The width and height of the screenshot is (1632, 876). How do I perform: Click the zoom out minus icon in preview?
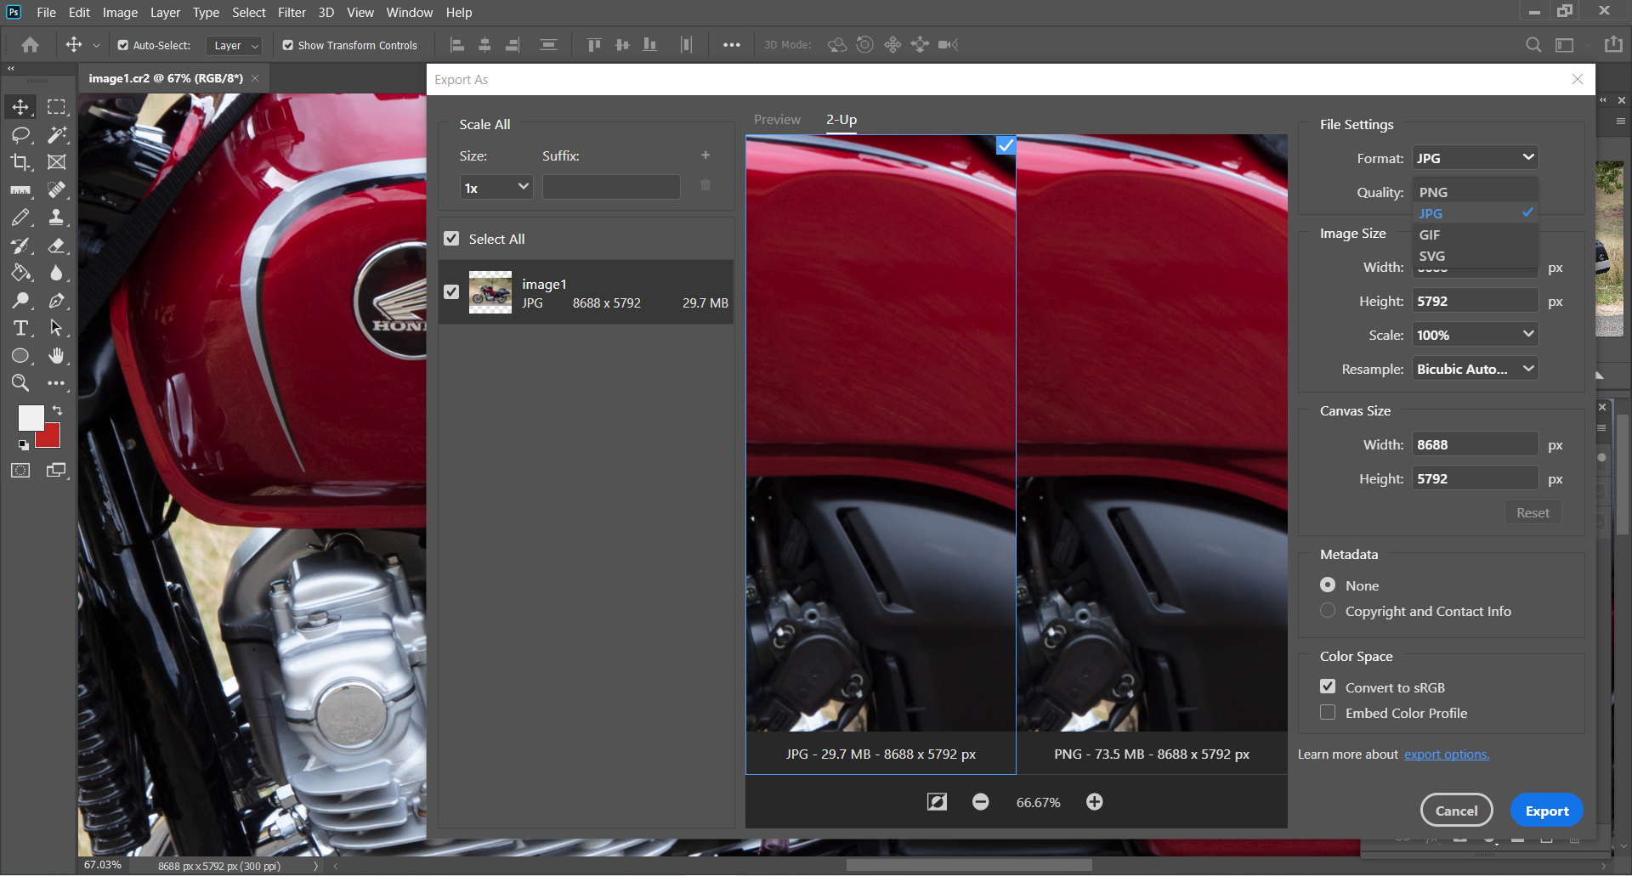point(980,802)
